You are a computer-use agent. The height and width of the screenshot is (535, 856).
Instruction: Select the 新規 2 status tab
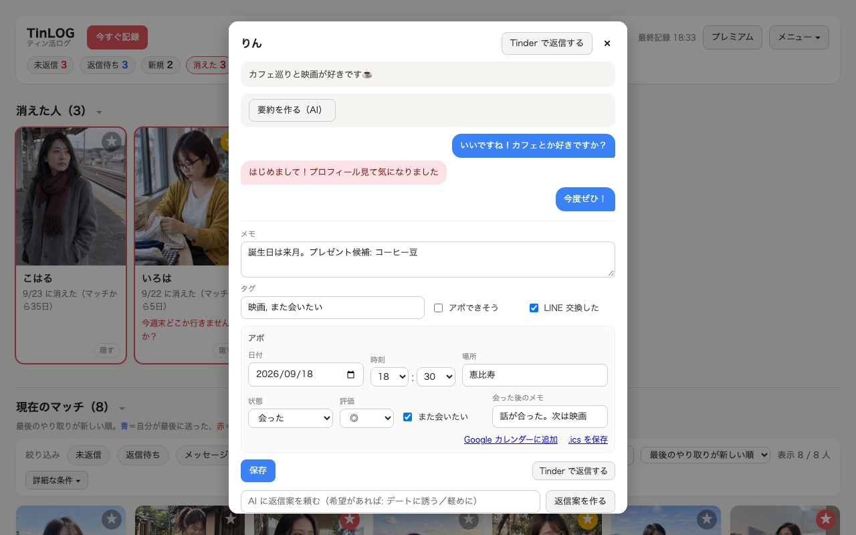(x=160, y=66)
